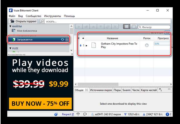Open the chat bubble icon in status bar
Viewport: 180px width, 124px height.
coord(85,114)
